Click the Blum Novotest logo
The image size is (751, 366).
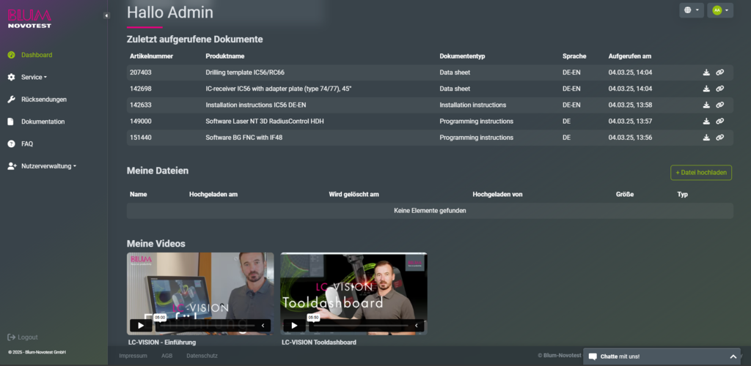click(x=29, y=18)
